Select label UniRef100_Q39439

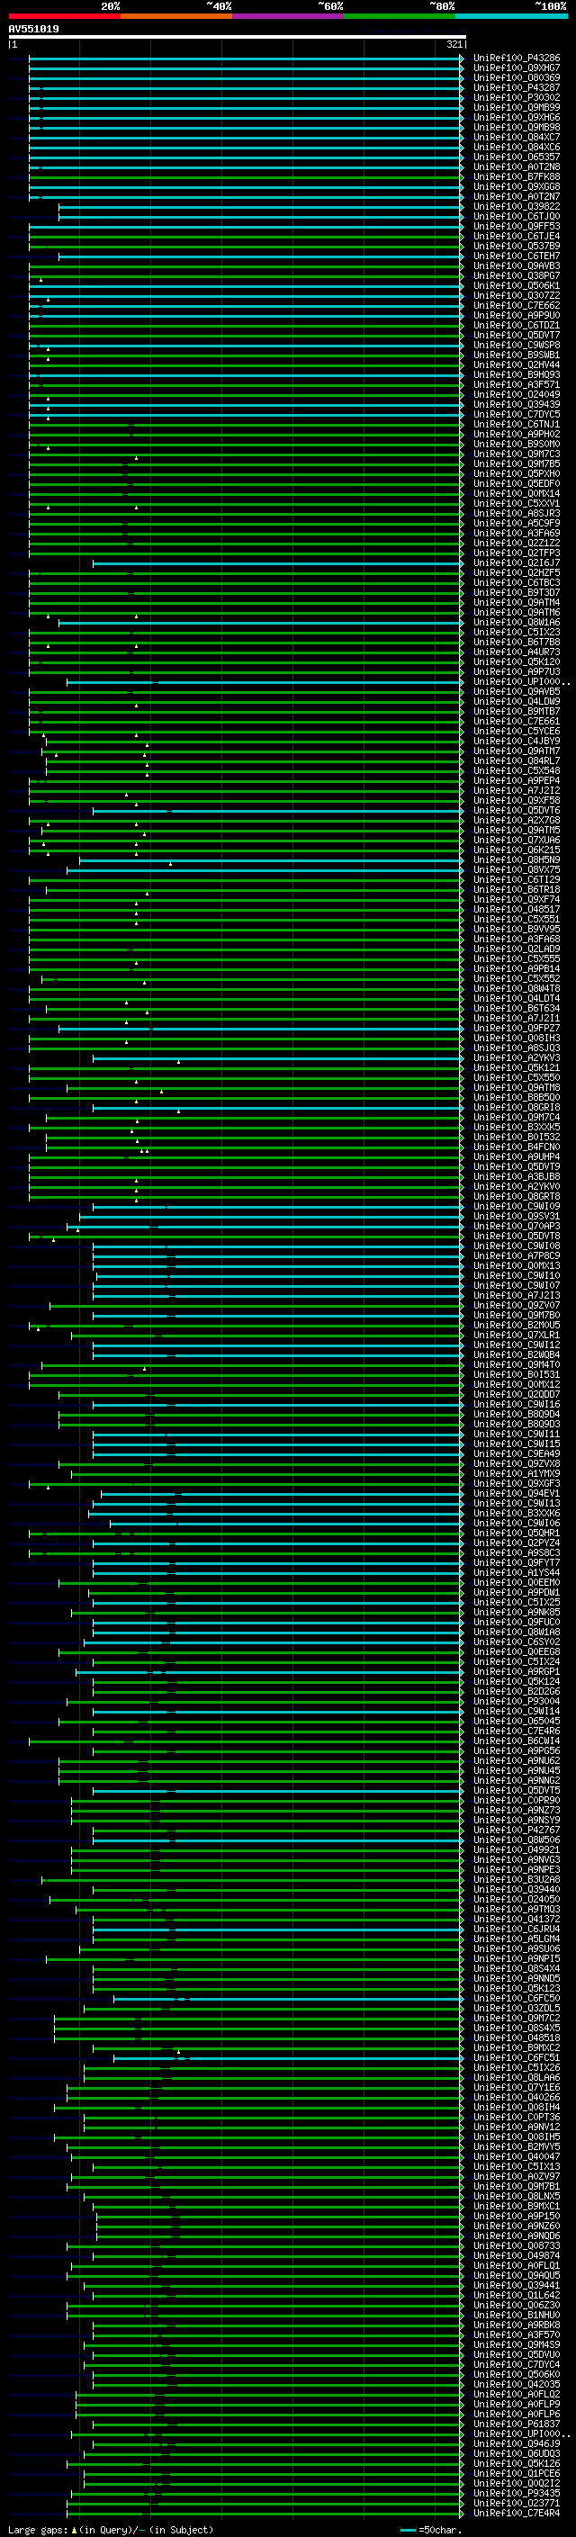517,404
